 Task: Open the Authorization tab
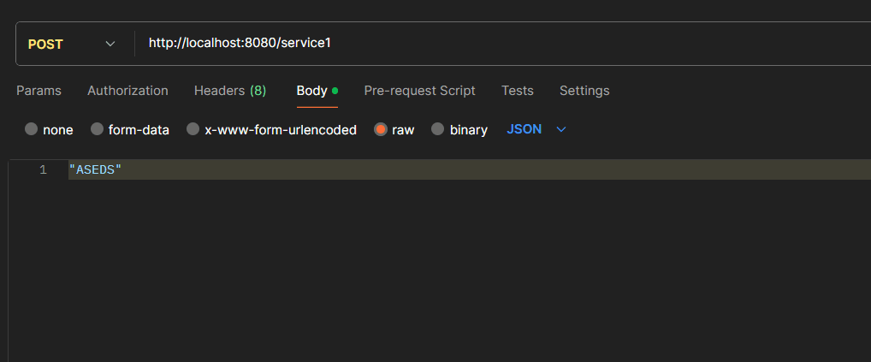(127, 91)
